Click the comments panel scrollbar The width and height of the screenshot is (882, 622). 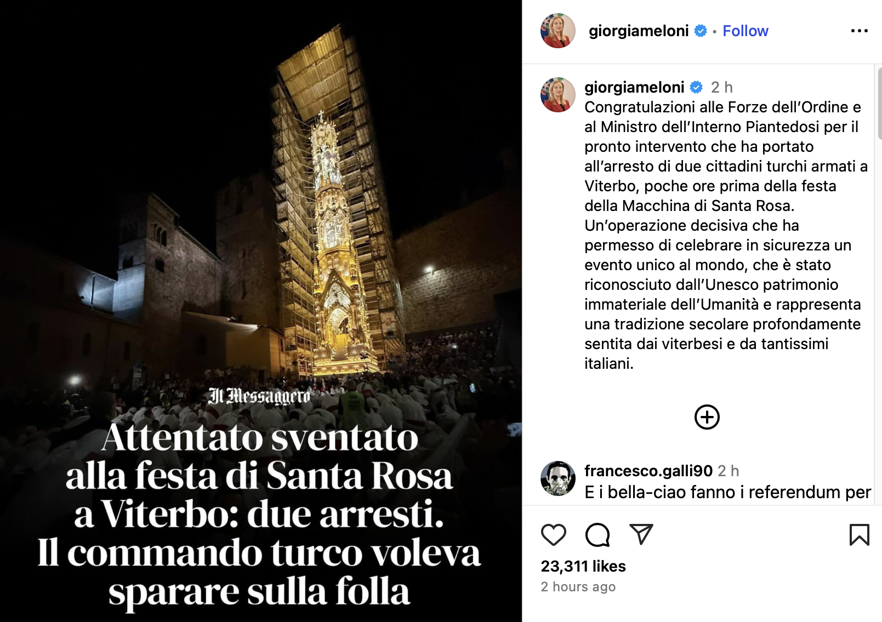click(879, 103)
